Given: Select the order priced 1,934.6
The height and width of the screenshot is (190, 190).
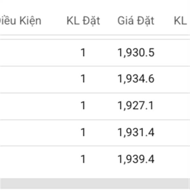Looking at the screenshot, I should coord(136,79).
